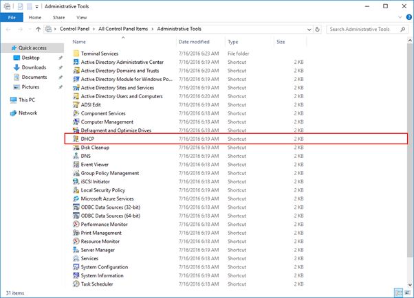Viewport: 414px width, 298px height.
Task: Click the Local Security Policy icon
Action: coord(76,190)
